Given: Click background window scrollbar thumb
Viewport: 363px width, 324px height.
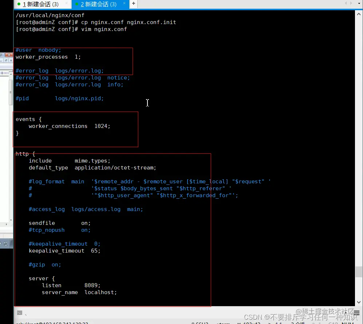Looking at the screenshot, I should [x=11, y=92].
